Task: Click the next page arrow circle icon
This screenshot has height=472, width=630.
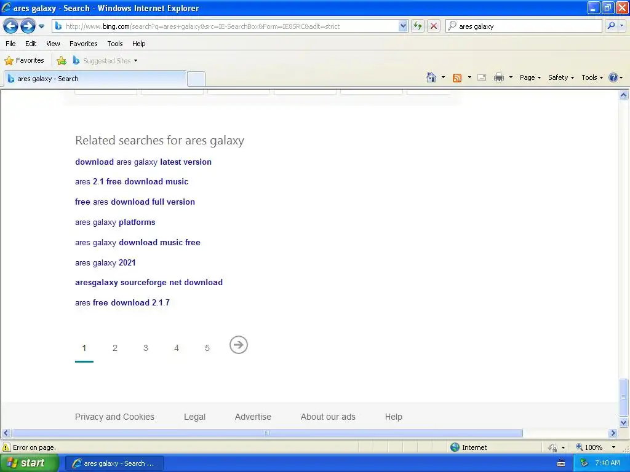Action: [239, 345]
